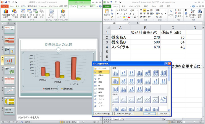Click Save icon in PowerPoint quick access toolbar
205x124 pixels.
tap(6, 2)
